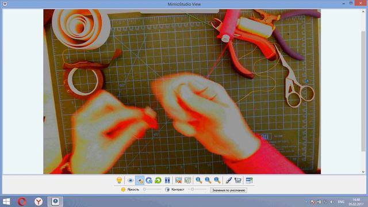Minimize the MimioStudio View window

pyautogui.click(x=344, y=3)
